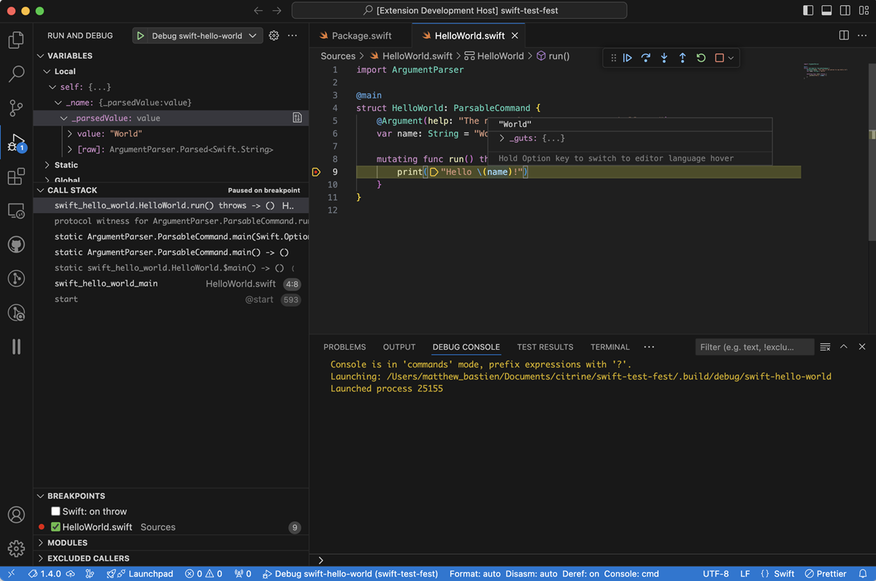
Task: Open the Source Control view
Action: tap(16, 108)
